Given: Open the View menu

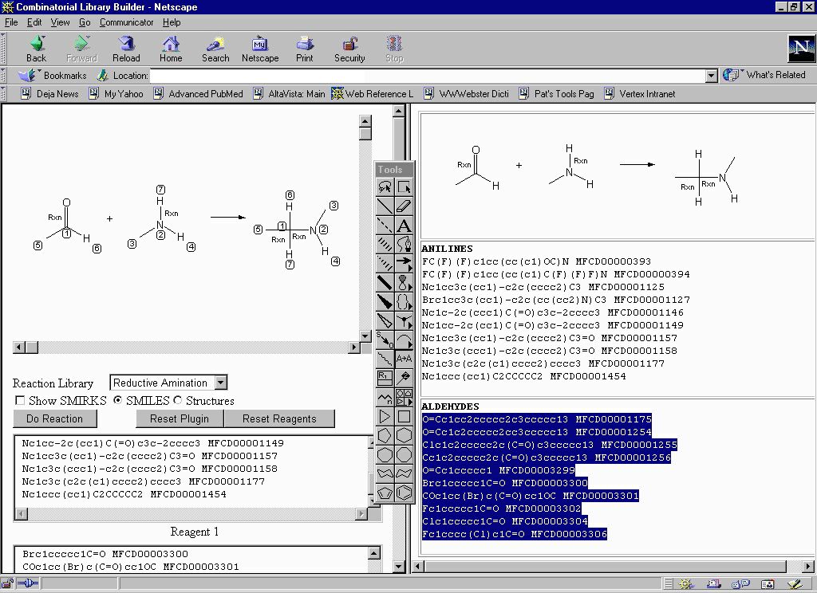Looking at the screenshot, I should click(x=60, y=22).
